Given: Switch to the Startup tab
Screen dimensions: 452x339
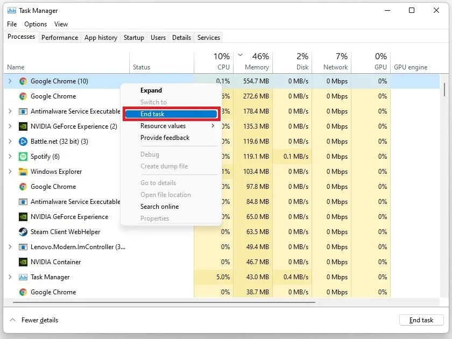Looking at the screenshot, I should coord(134,38).
